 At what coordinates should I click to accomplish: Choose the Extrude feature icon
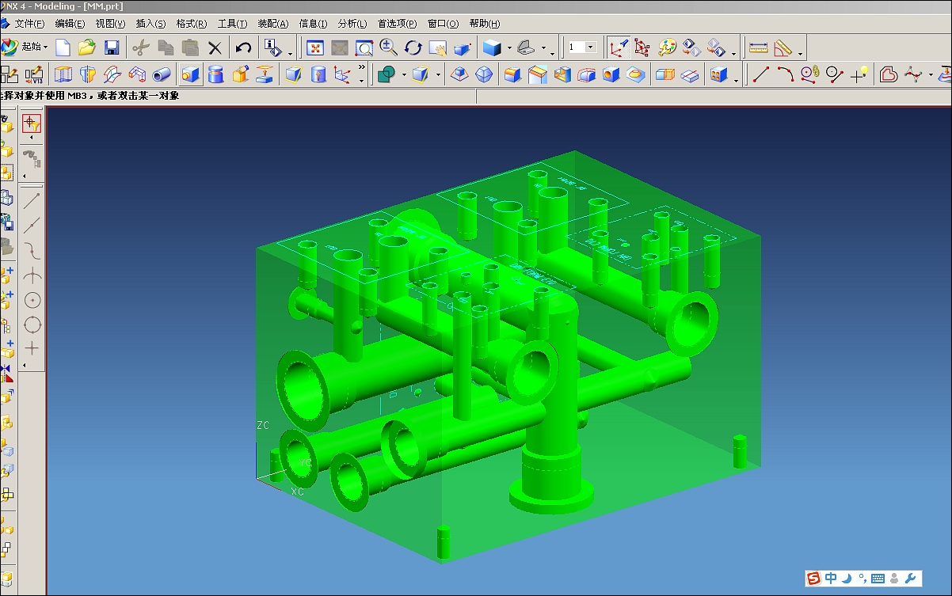pos(63,74)
